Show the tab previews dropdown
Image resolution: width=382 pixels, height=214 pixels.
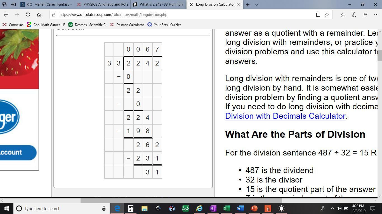pyautogui.click(x=256, y=4)
